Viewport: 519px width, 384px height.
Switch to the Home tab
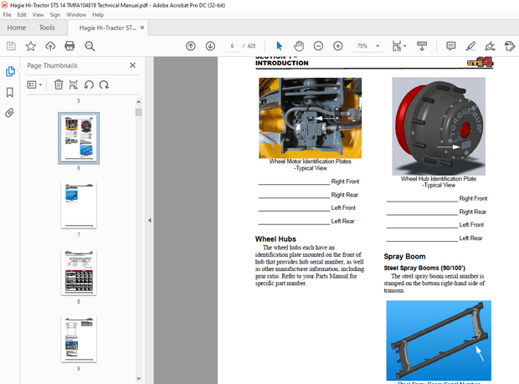click(x=17, y=28)
